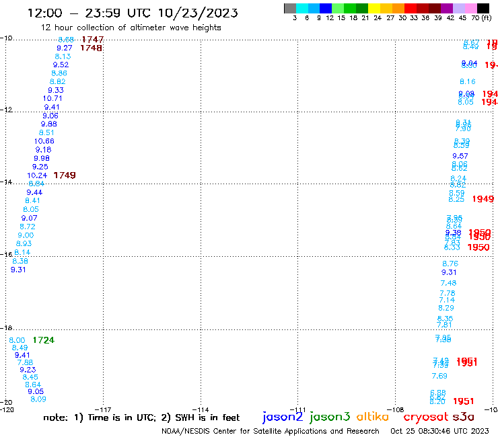This screenshot has width=498, height=437.
Task: Click the -117 longitude axis label
Action: pyautogui.click(x=103, y=409)
